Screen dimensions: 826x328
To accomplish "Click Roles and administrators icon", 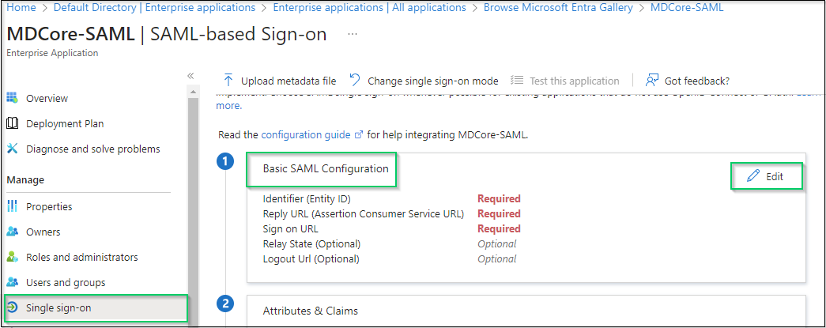I will (x=12, y=257).
